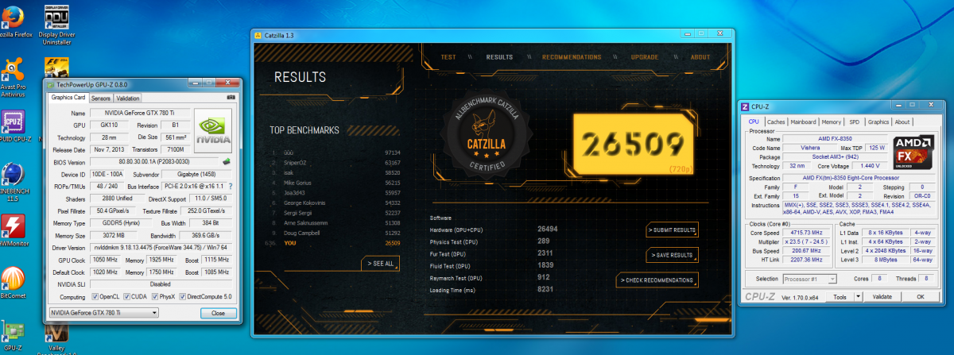Switch to Validation tab in GPU-Z
Screen dimensions: 954x355
tap(128, 98)
